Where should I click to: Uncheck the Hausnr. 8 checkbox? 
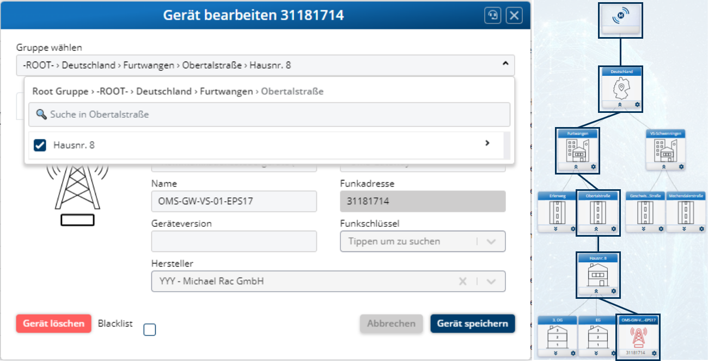40,145
